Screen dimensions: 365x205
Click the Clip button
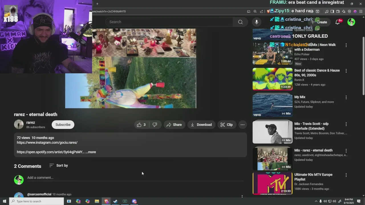(x=227, y=125)
